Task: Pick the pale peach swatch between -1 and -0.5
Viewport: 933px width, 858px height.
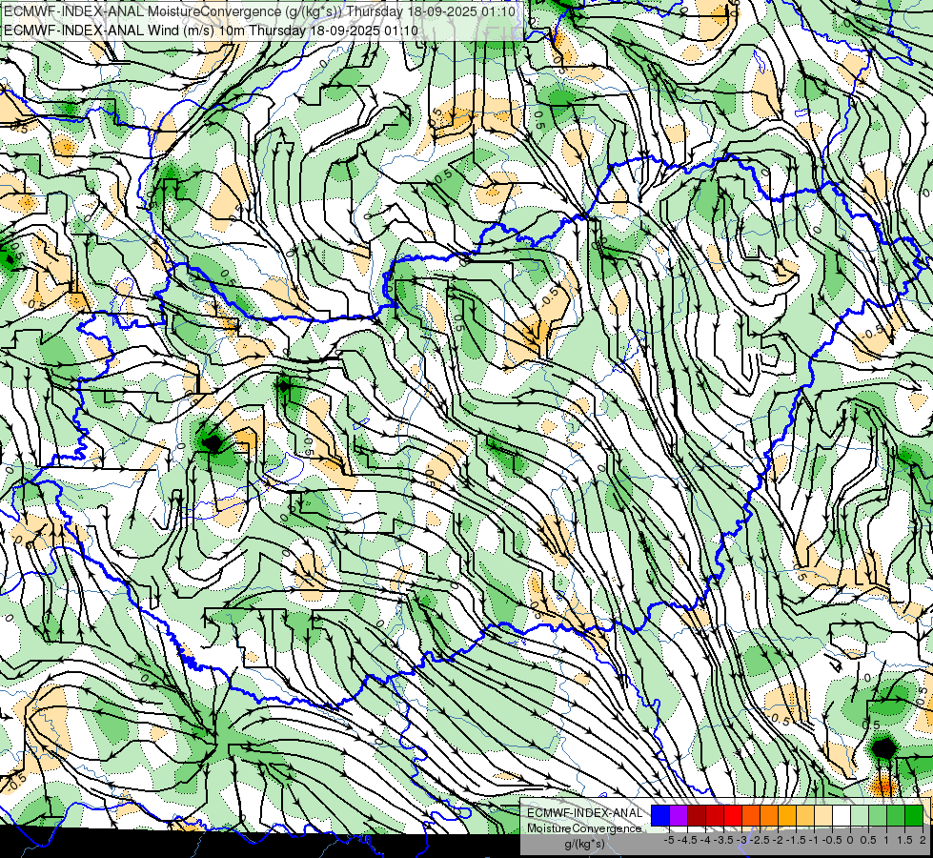Action: (x=823, y=816)
